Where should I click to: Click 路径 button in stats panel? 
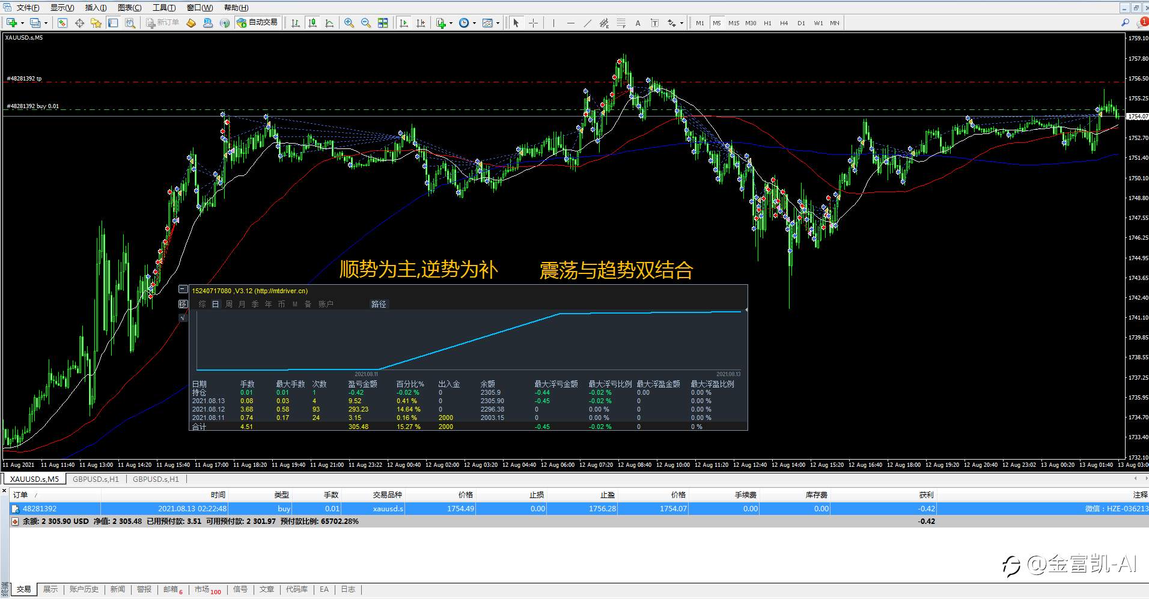379,304
